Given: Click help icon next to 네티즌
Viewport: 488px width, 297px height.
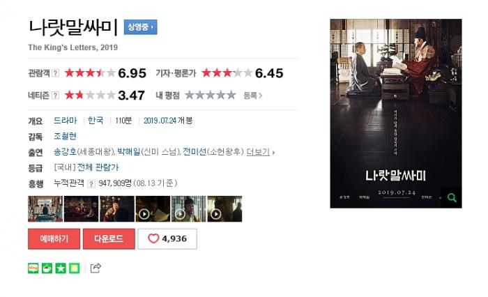Looking at the screenshot, I should (55, 96).
